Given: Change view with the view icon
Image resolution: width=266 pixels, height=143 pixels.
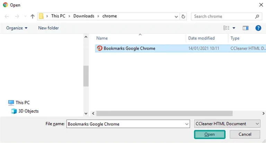Looking at the screenshot, I should point(226,28).
